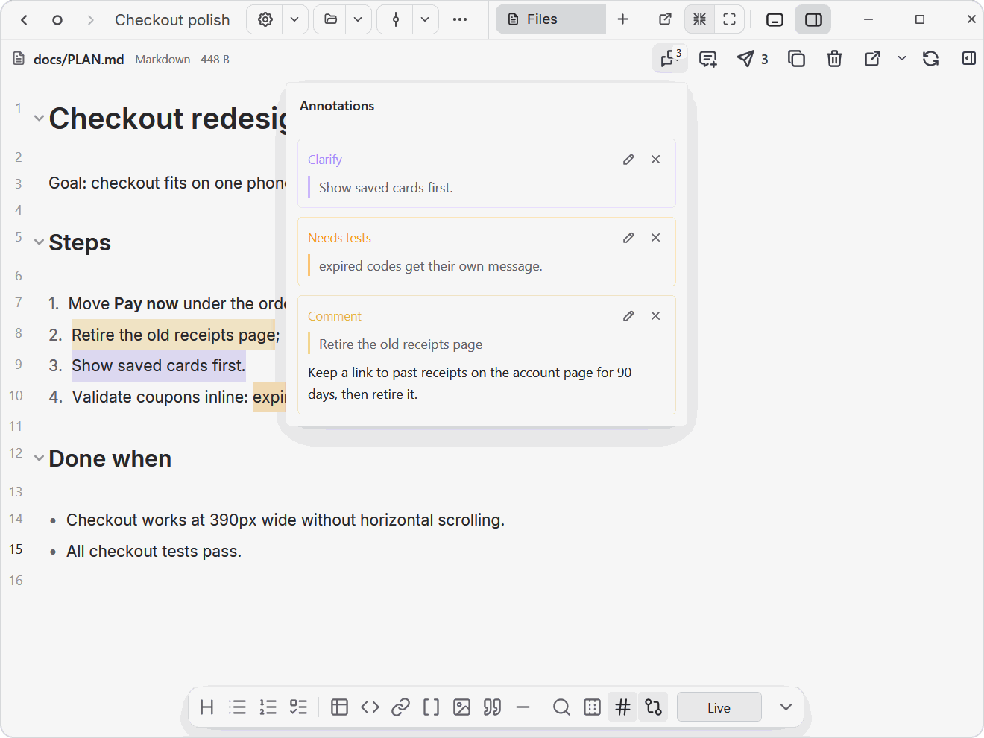Open search with magnifier icon
Image resolution: width=984 pixels, height=738 pixels.
pos(562,707)
